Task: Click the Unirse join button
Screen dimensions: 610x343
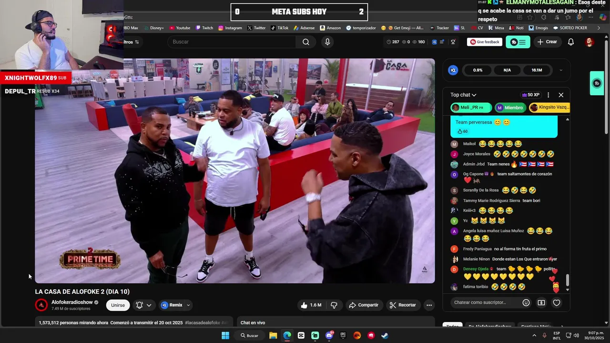Action: click(118, 305)
